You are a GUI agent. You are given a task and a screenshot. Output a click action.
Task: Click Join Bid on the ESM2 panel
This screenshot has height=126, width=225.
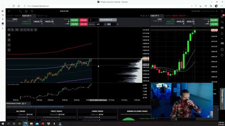pos(214,24)
